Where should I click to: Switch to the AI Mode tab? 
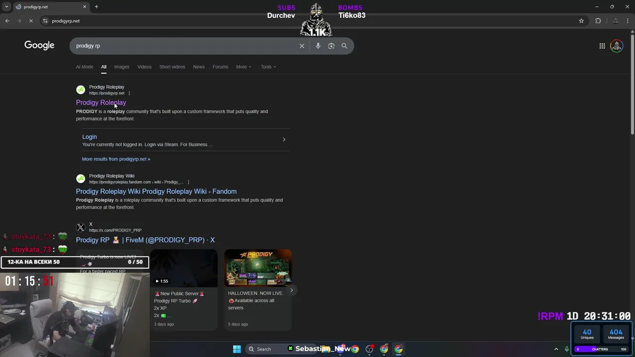pyautogui.click(x=84, y=67)
